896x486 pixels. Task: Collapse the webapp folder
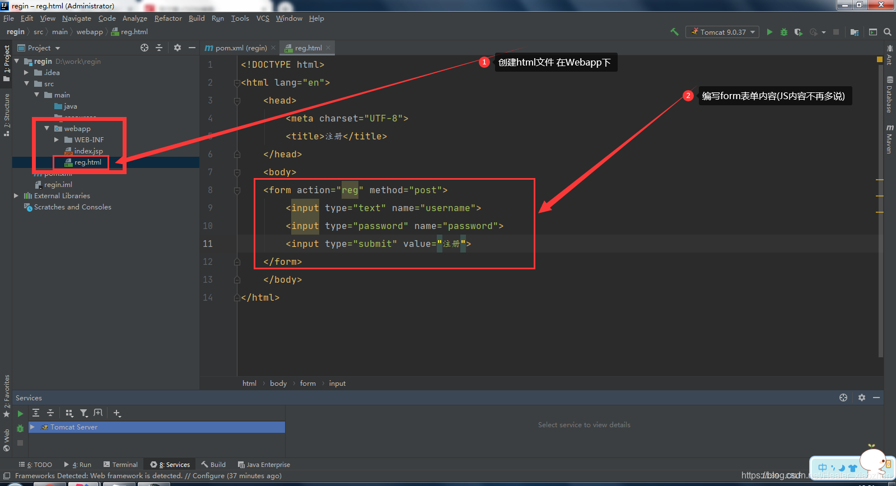[47, 128]
